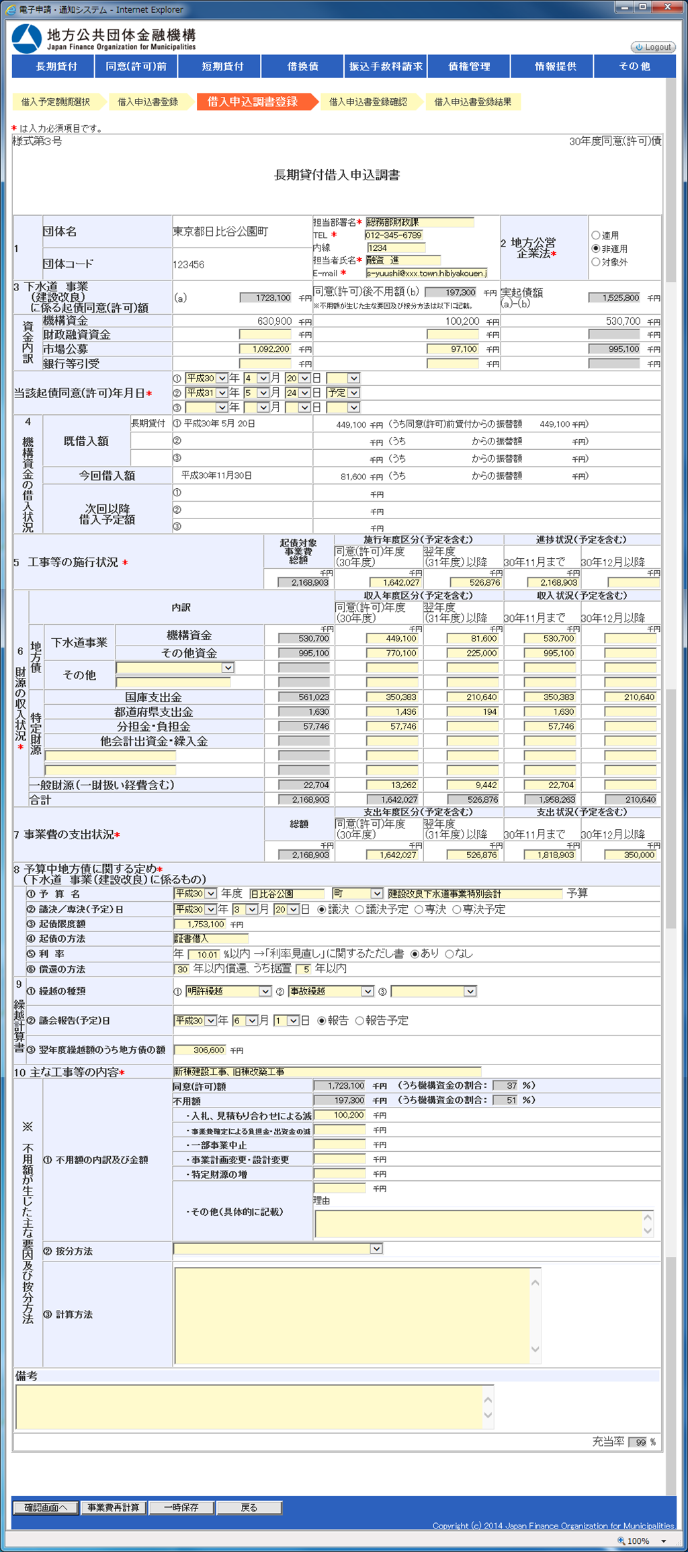Open the 明許繰越 dropdown
This screenshot has width=688, height=1552.
(x=228, y=991)
